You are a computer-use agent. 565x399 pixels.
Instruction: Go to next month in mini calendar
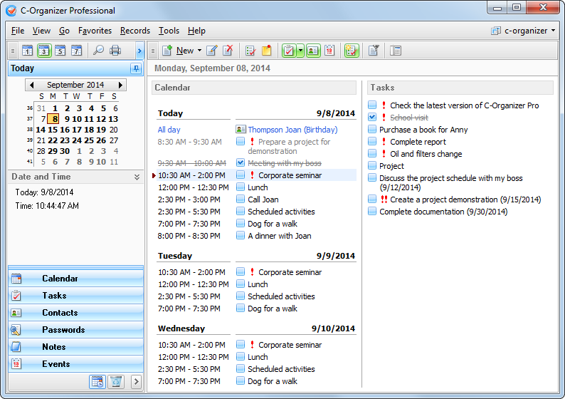pyautogui.click(x=120, y=85)
